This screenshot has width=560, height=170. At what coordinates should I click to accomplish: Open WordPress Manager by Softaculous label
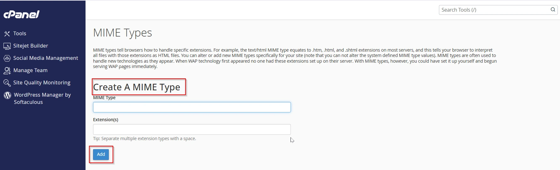[x=42, y=98]
